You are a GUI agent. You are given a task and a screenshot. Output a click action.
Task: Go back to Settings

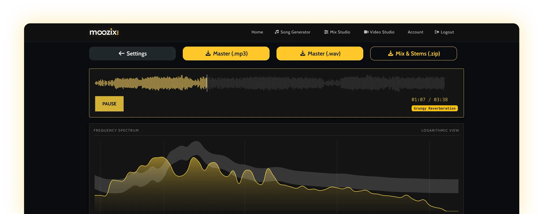click(x=132, y=53)
